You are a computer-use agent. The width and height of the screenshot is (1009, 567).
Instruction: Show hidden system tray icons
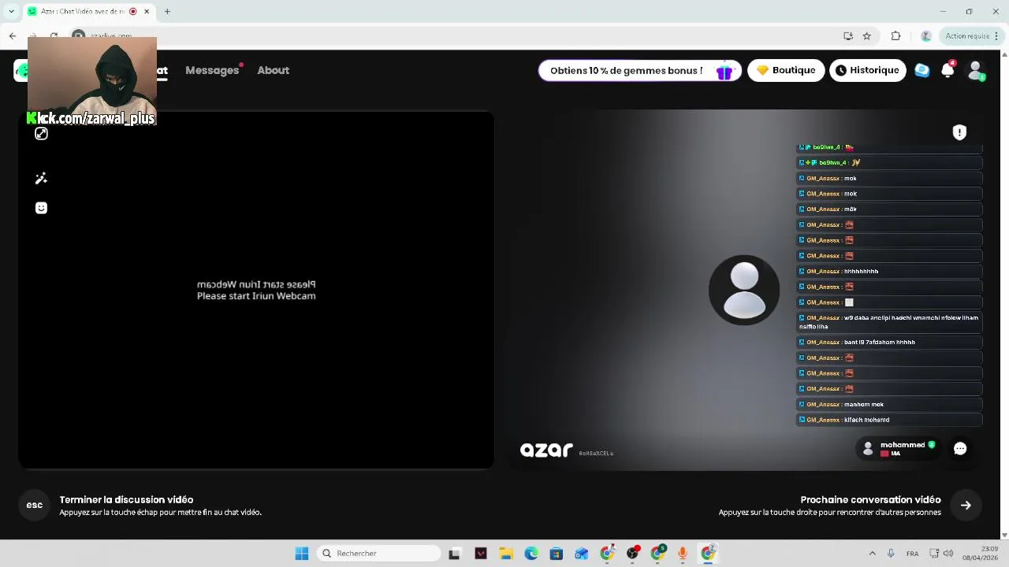click(872, 554)
